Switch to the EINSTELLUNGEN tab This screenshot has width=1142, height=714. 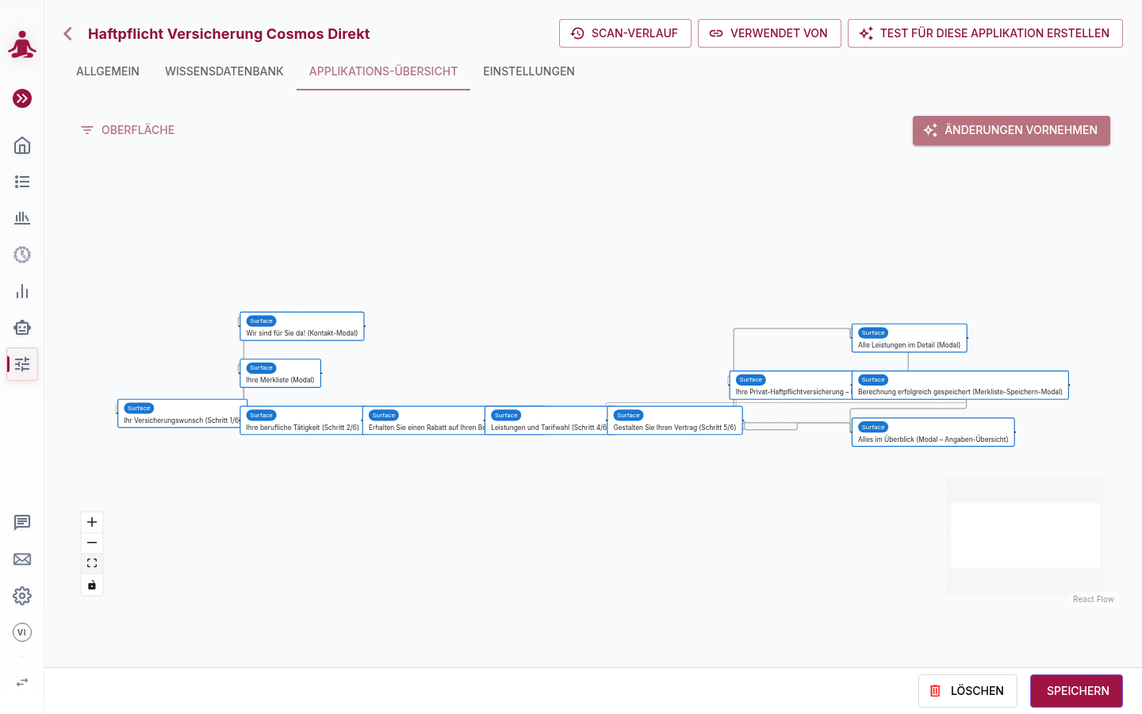pos(529,71)
